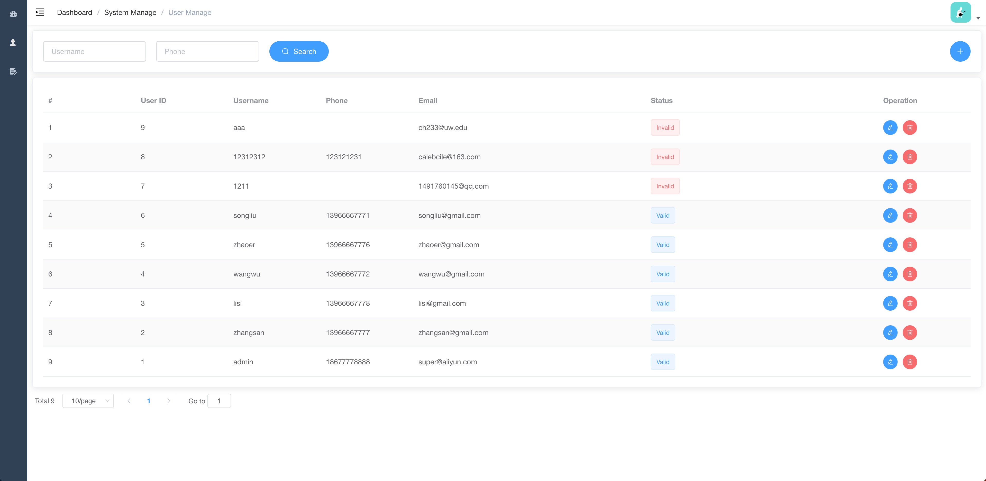The width and height of the screenshot is (986, 481).
Task: Open the 10/page size dropdown
Action: [88, 401]
